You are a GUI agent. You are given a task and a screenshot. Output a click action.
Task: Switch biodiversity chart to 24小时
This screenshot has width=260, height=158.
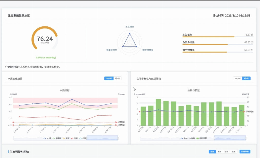(238, 78)
